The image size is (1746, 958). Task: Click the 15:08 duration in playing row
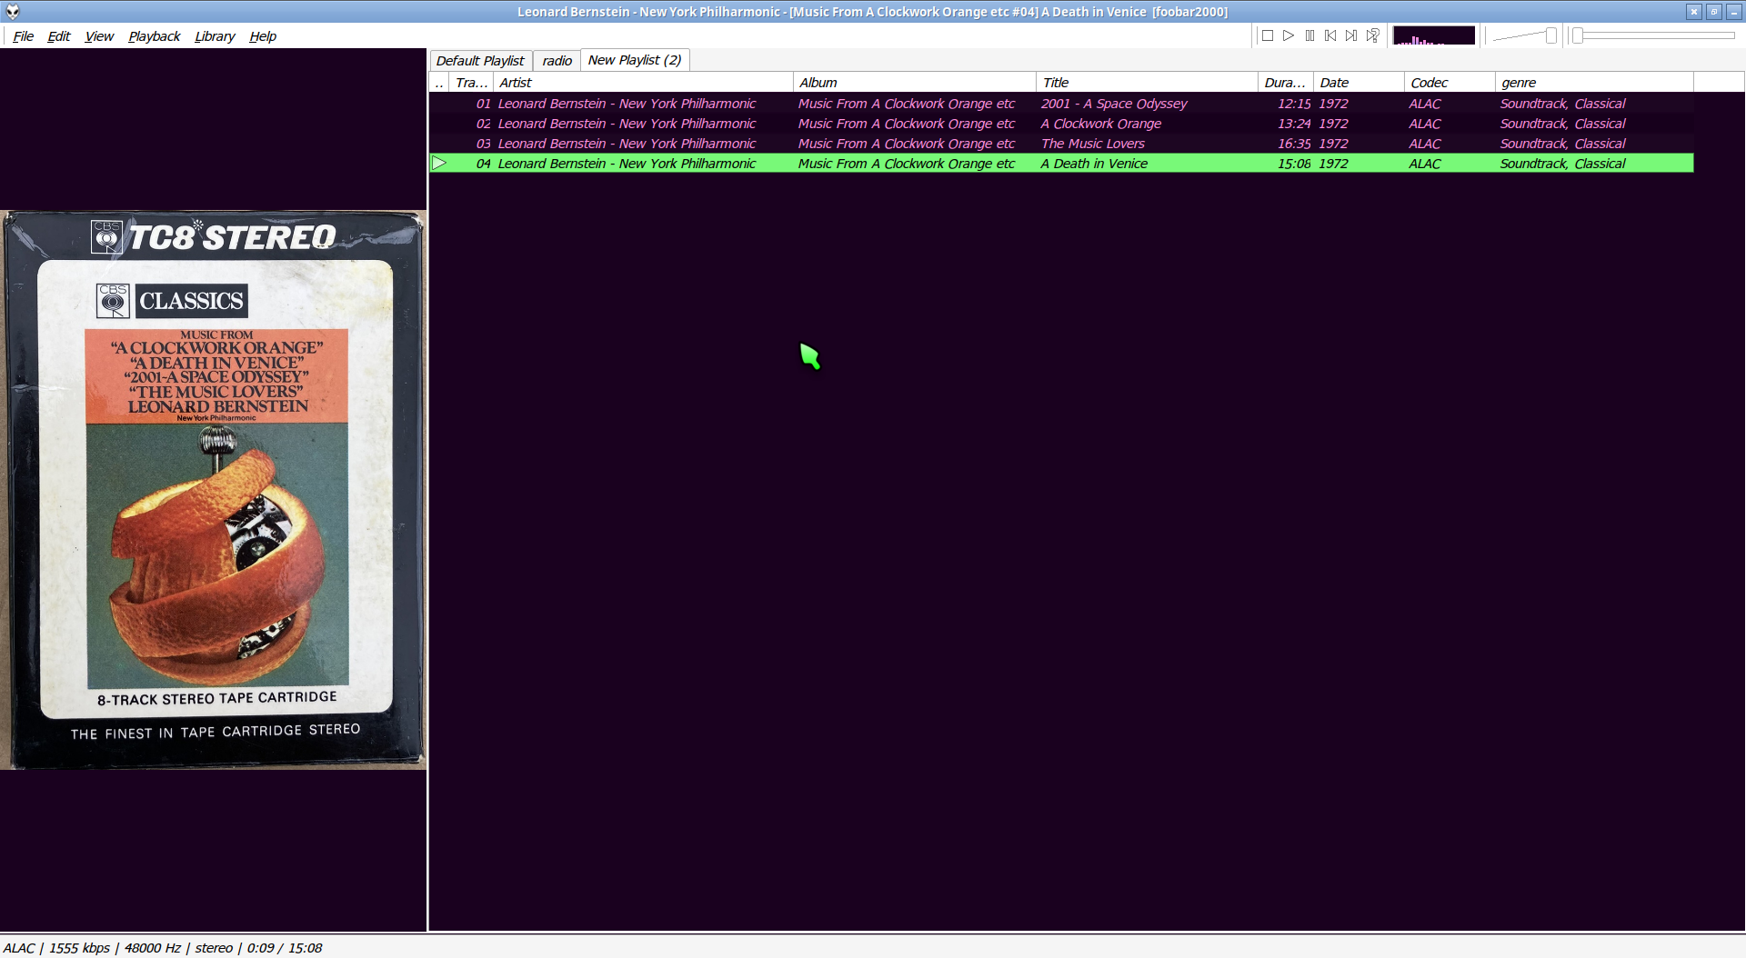(x=1294, y=164)
